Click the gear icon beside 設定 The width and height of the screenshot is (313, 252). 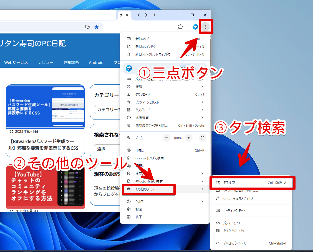coord(129,209)
